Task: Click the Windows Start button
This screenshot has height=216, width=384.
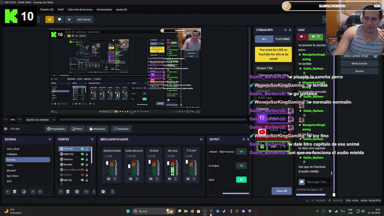Action: pyautogui.click(x=128, y=211)
